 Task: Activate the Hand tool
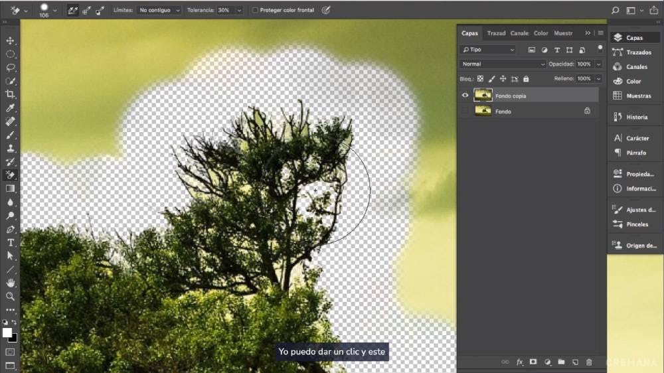tap(11, 283)
